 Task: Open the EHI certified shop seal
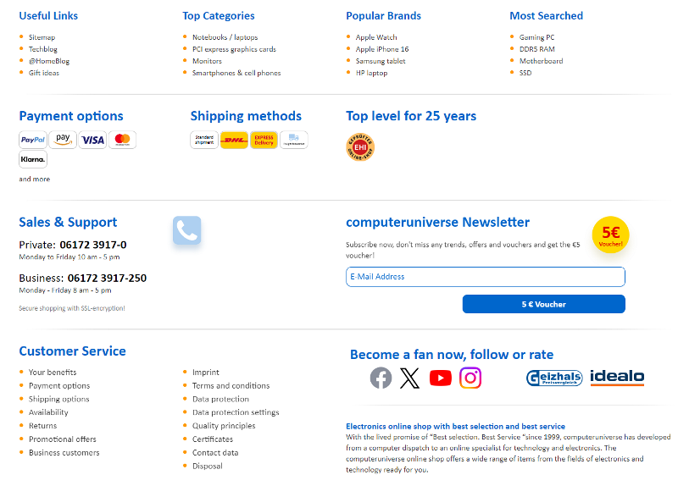click(x=360, y=146)
